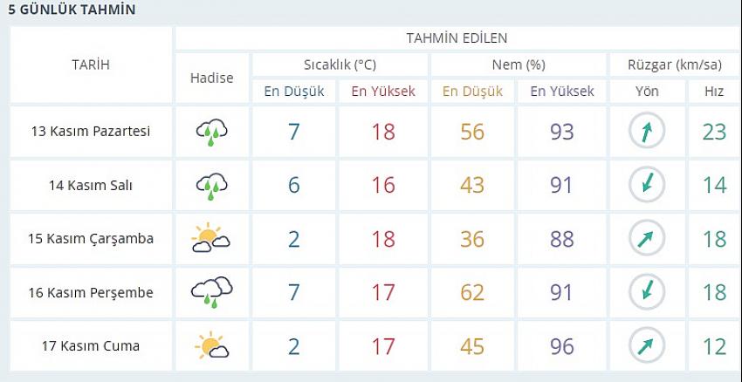Click the Nem (%) header
This screenshot has width=742, height=382.
point(519,65)
